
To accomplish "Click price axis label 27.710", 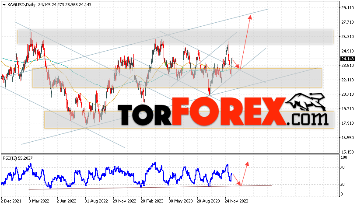I will point(348,22).
